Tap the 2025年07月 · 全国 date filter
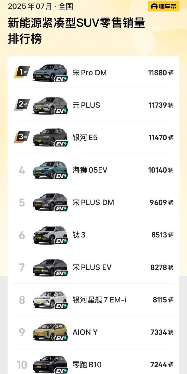187x374 pixels. coord(40,6)
